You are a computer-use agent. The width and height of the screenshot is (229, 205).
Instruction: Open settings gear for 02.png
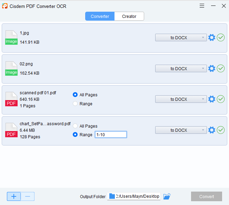212,68
